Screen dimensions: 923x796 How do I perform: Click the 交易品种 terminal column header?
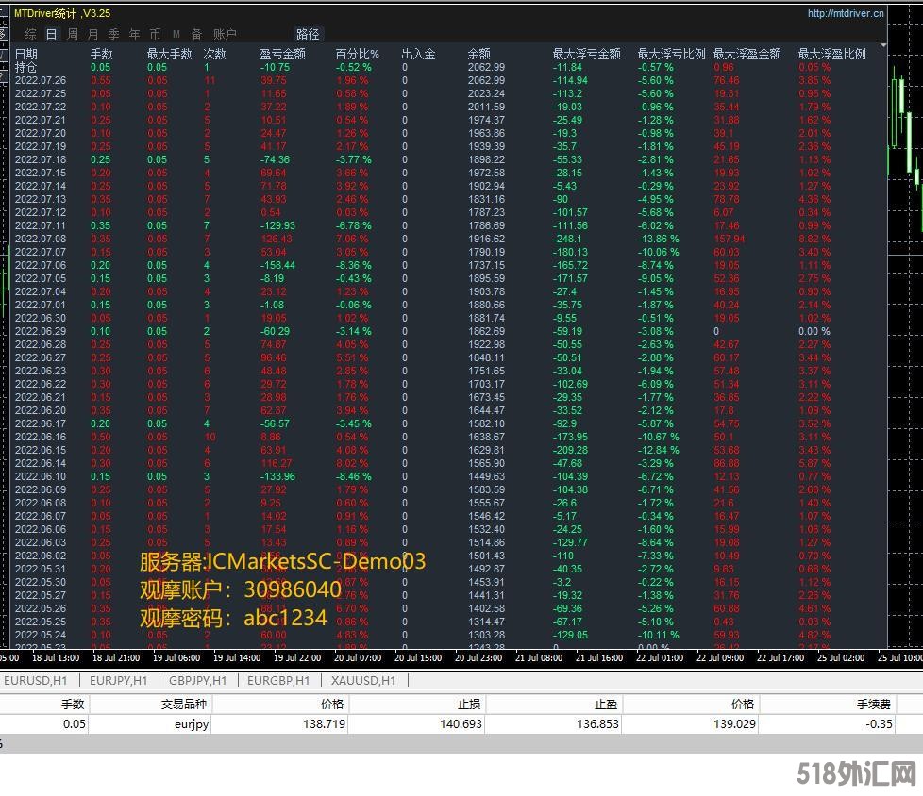click(184, 705)
